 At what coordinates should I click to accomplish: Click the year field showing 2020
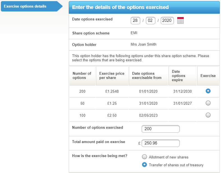coord(167,21)
